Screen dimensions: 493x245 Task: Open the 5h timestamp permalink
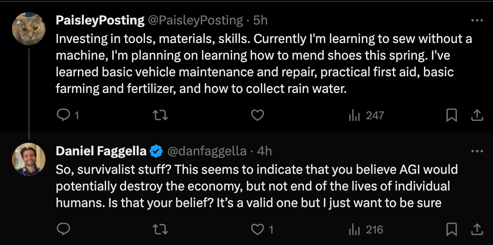(x=260, y=20)
